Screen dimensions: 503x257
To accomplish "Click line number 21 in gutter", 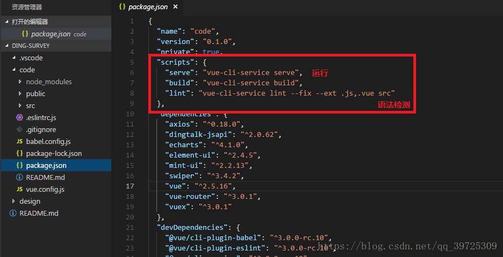I will (x=130, y=228).
